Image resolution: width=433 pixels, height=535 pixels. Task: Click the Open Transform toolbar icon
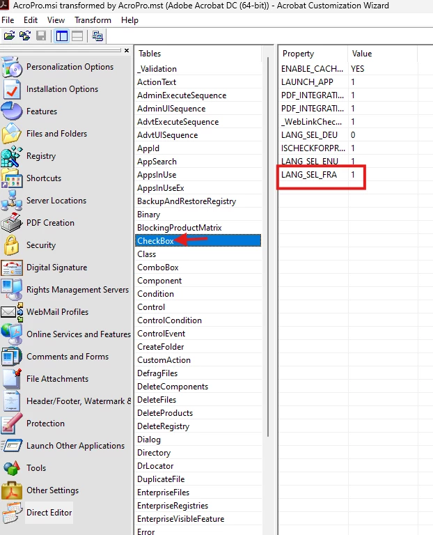(25, 36)
